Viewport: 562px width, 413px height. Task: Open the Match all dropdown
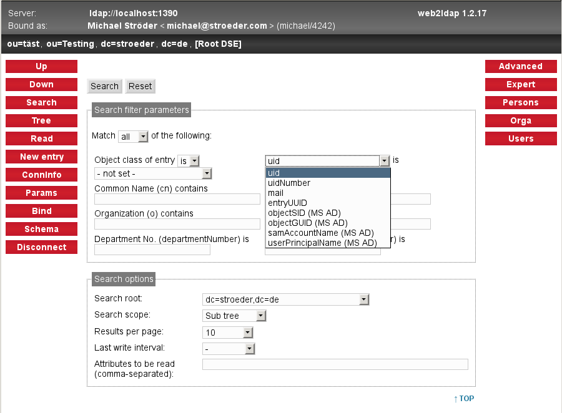134,136
